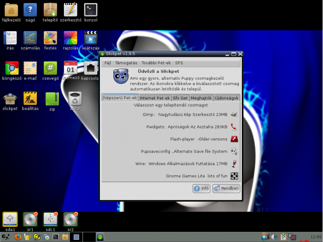
Task: Switch to the Újdonságok tab
Action: pos(227,98)
